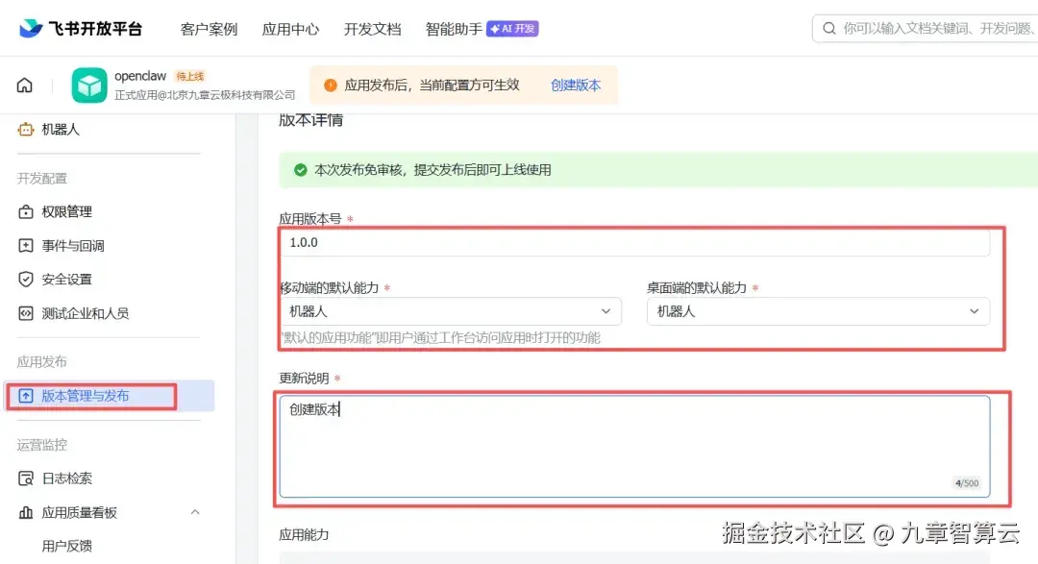Click the openclaw app cube icon
Viewport: 1038px width, 564px height.
89,86
